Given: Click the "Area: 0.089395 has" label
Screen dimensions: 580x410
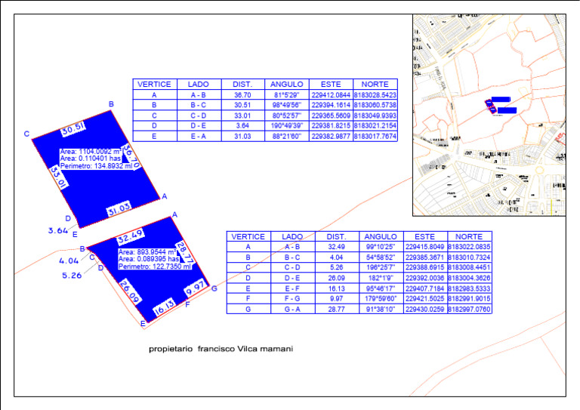Looking at the screenshot, I should click(149, 259).
